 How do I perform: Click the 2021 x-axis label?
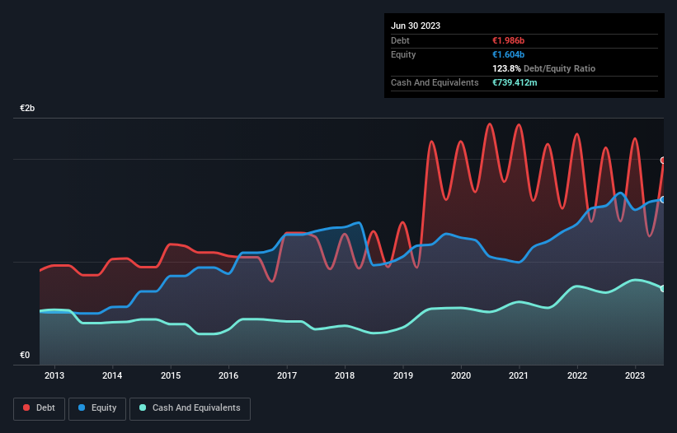519,375
